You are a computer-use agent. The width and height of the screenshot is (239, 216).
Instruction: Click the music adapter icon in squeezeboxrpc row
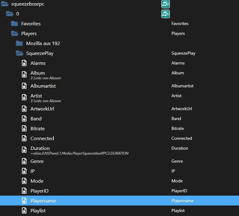click(x=166, y=4)
